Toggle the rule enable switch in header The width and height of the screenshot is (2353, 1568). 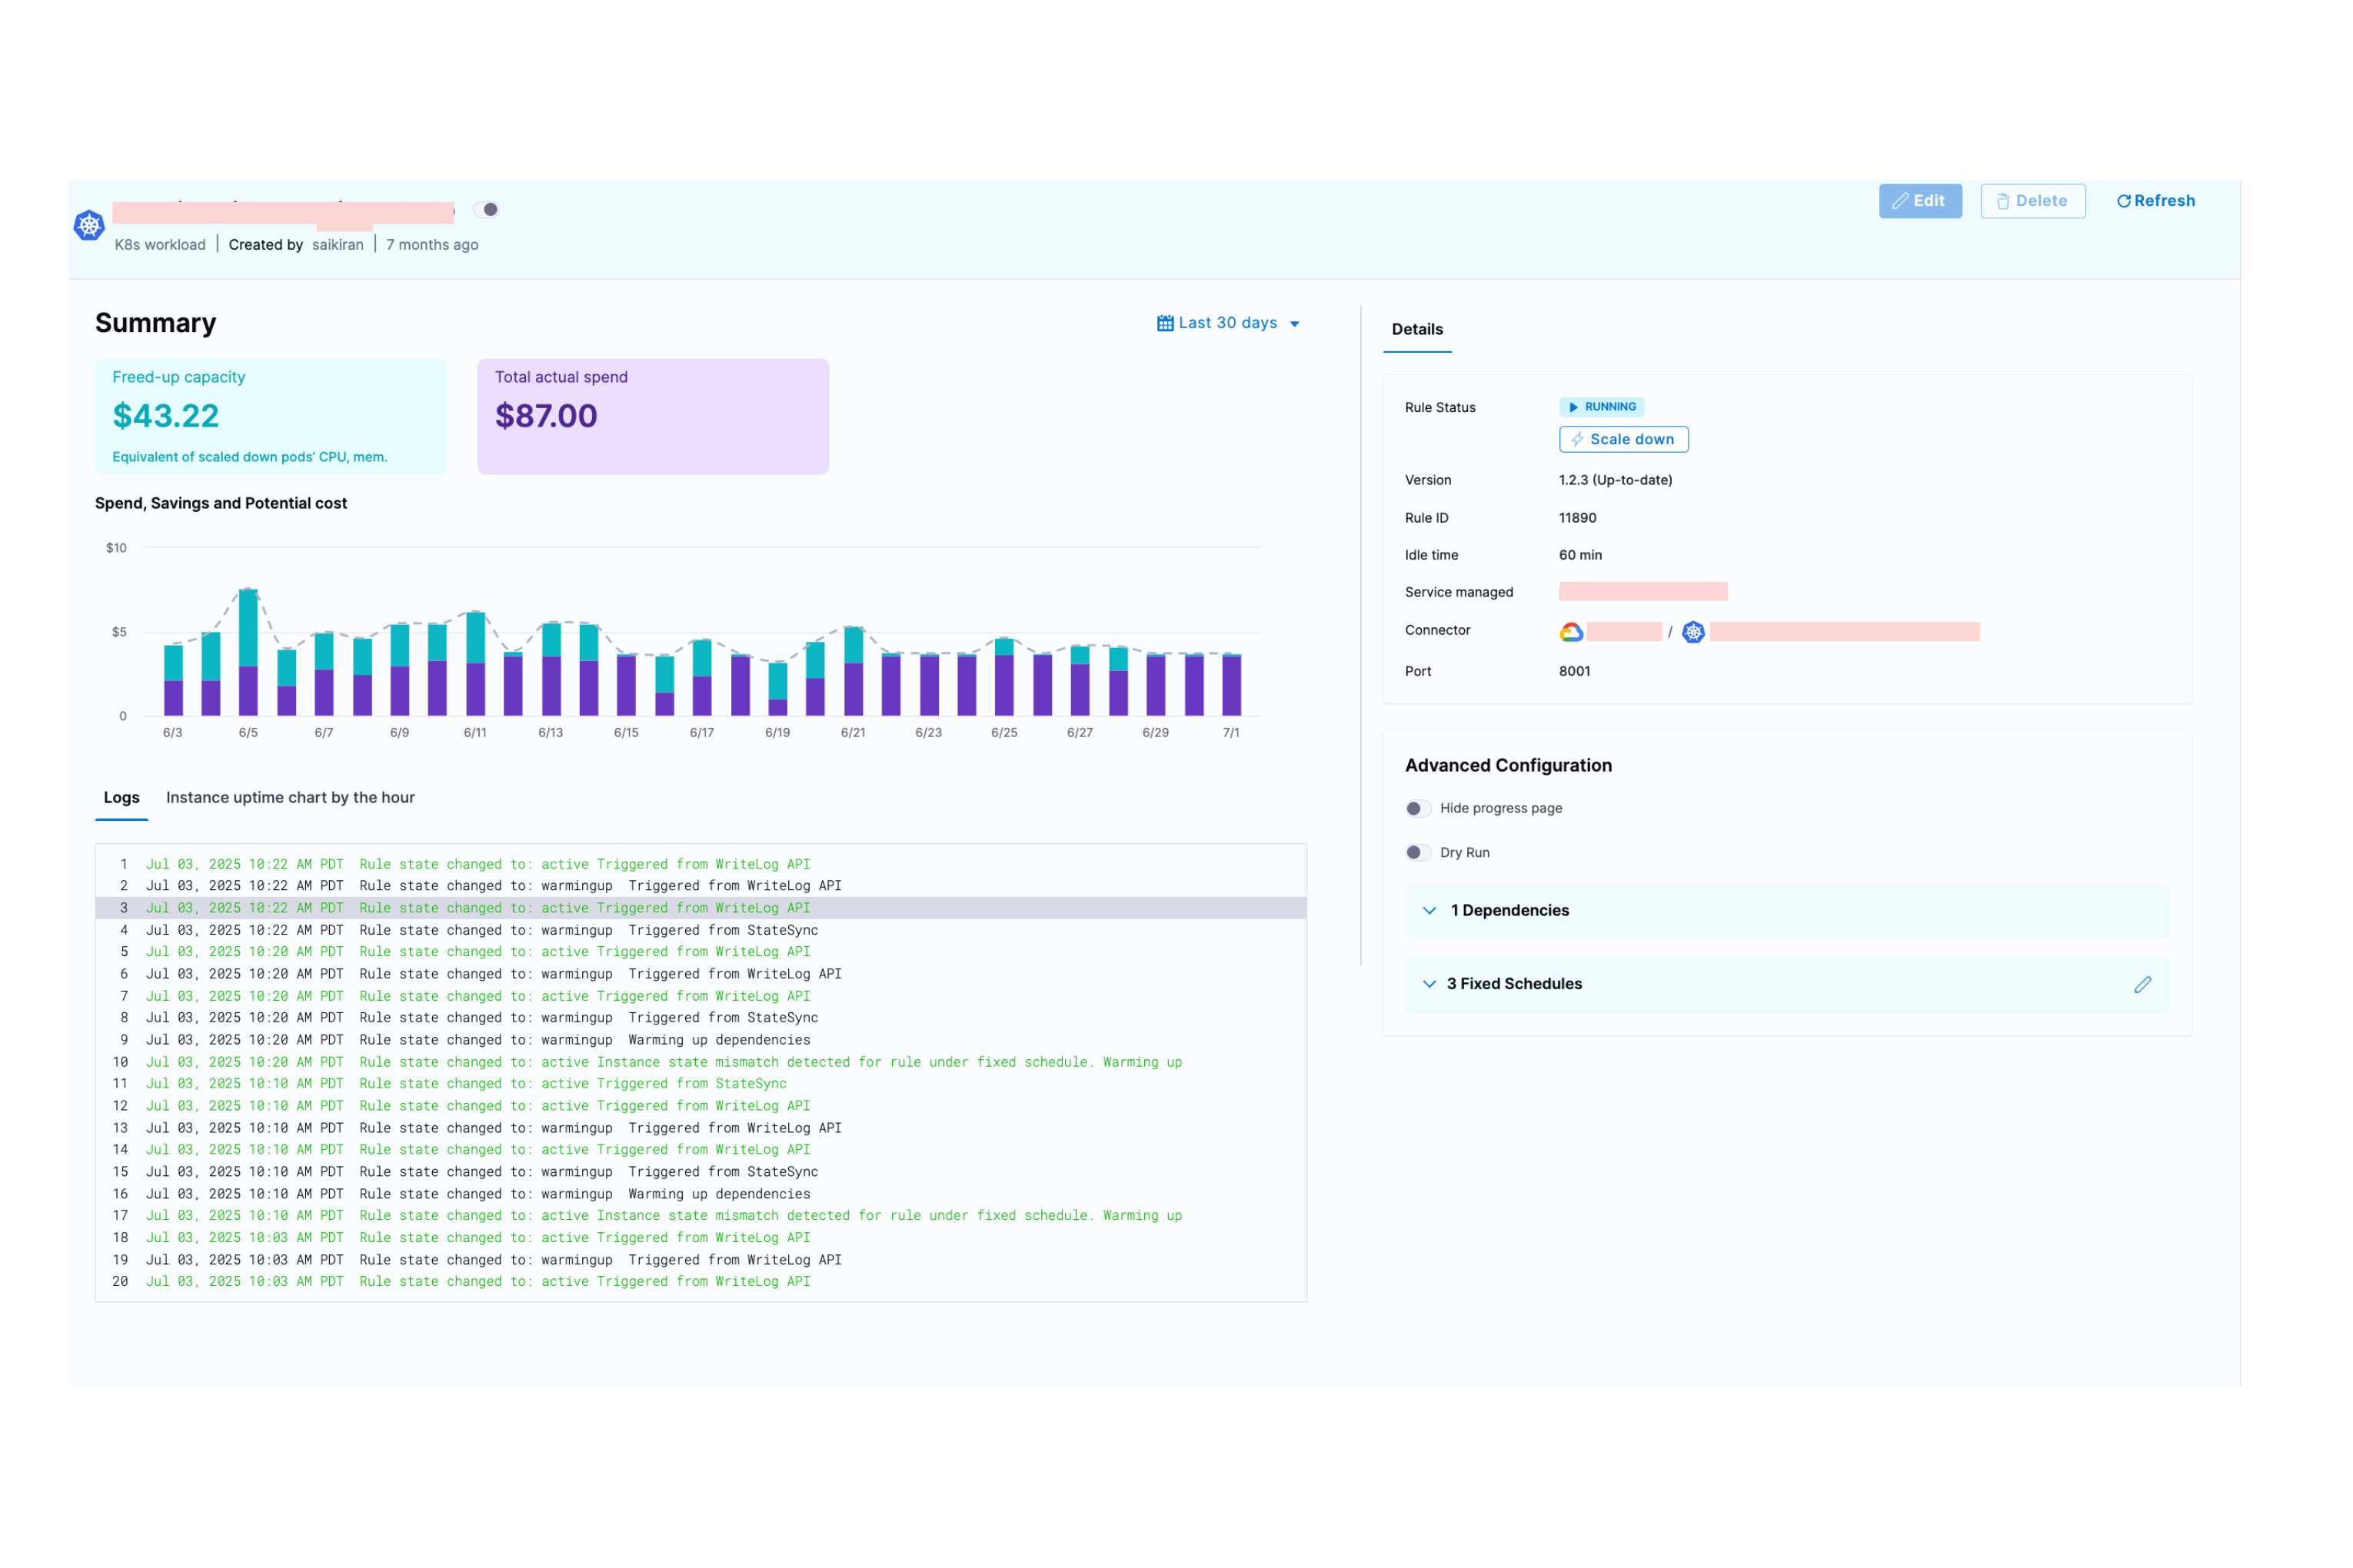pyautogui.click(x=488, y=210)
